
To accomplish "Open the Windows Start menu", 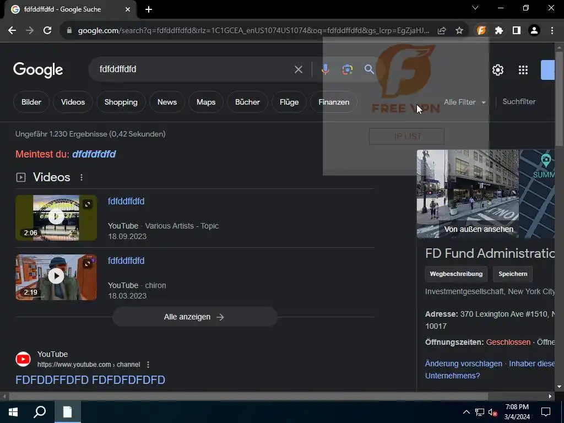I will 13,412.
